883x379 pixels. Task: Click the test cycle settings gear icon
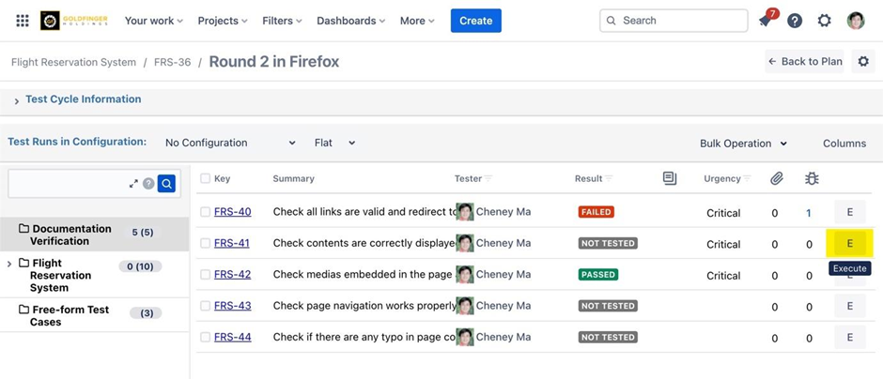863,62
